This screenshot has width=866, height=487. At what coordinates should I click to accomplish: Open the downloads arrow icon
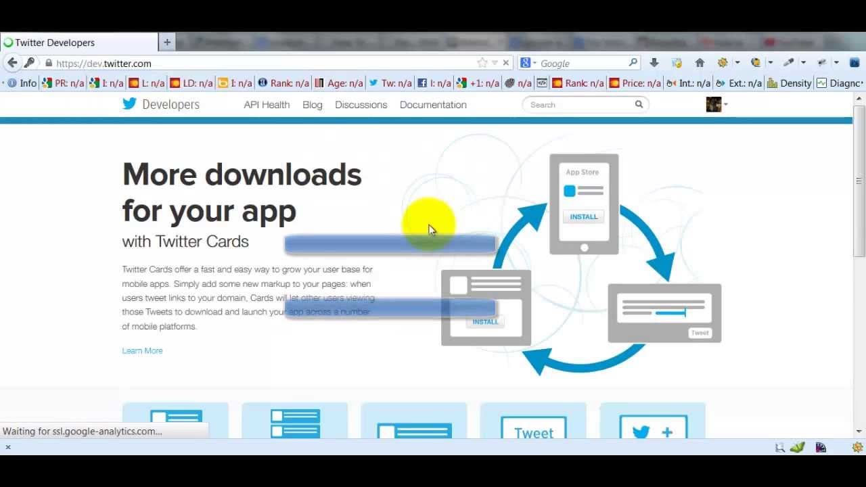point(654,63)
